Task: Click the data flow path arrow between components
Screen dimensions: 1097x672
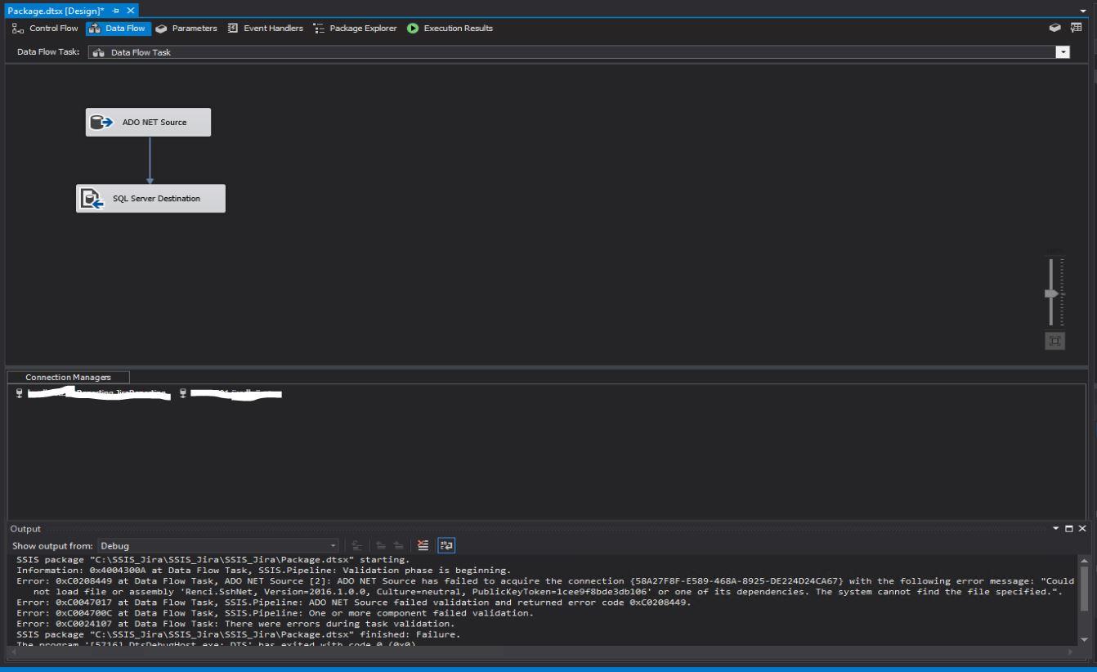Action: click(150, 161)
